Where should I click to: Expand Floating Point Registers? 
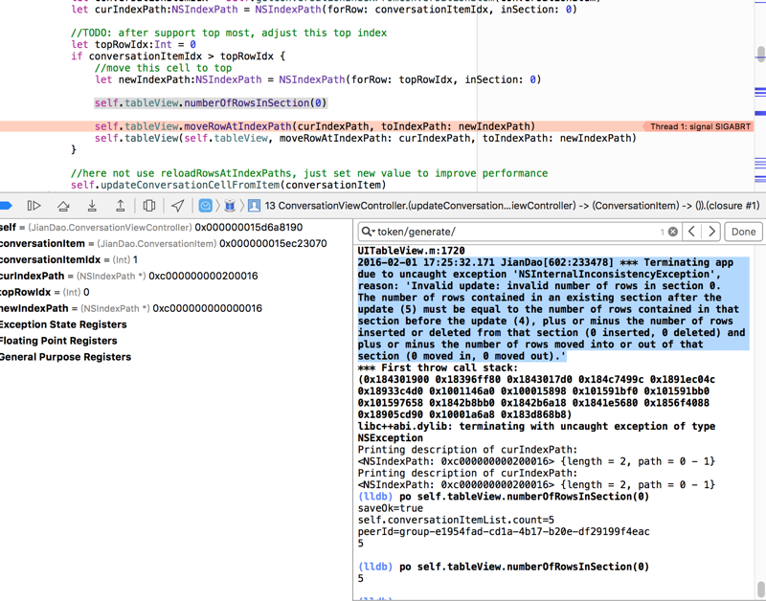[58, 341]
